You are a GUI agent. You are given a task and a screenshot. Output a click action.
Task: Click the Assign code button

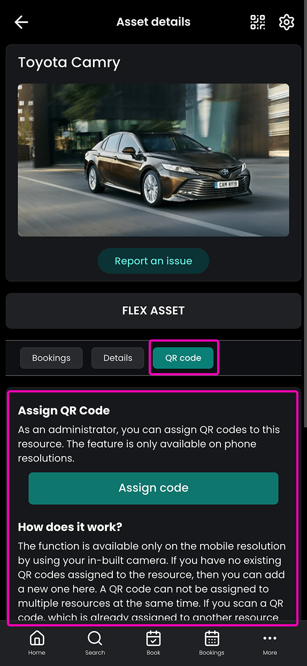tap(153, 488)
